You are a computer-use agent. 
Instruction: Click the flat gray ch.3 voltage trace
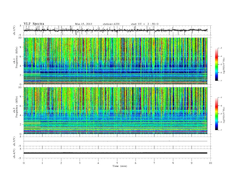[x=115, y=141]
